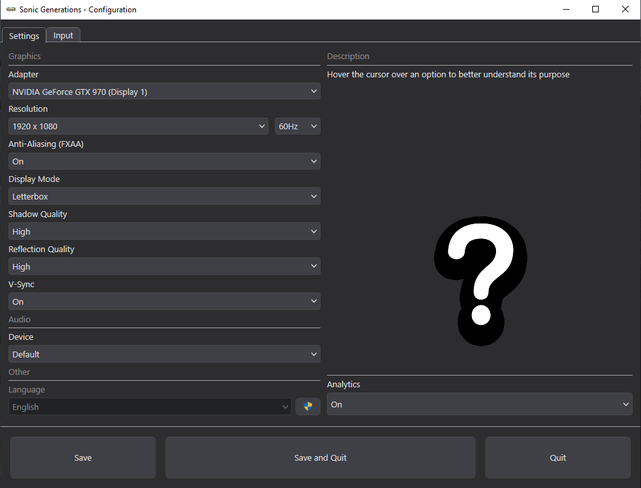Click the admin shield button beside Language

pos(307,406)
